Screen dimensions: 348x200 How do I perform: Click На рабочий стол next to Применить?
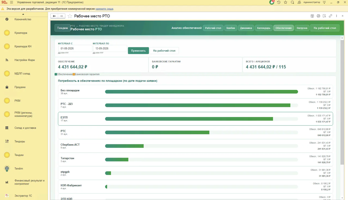164,51
